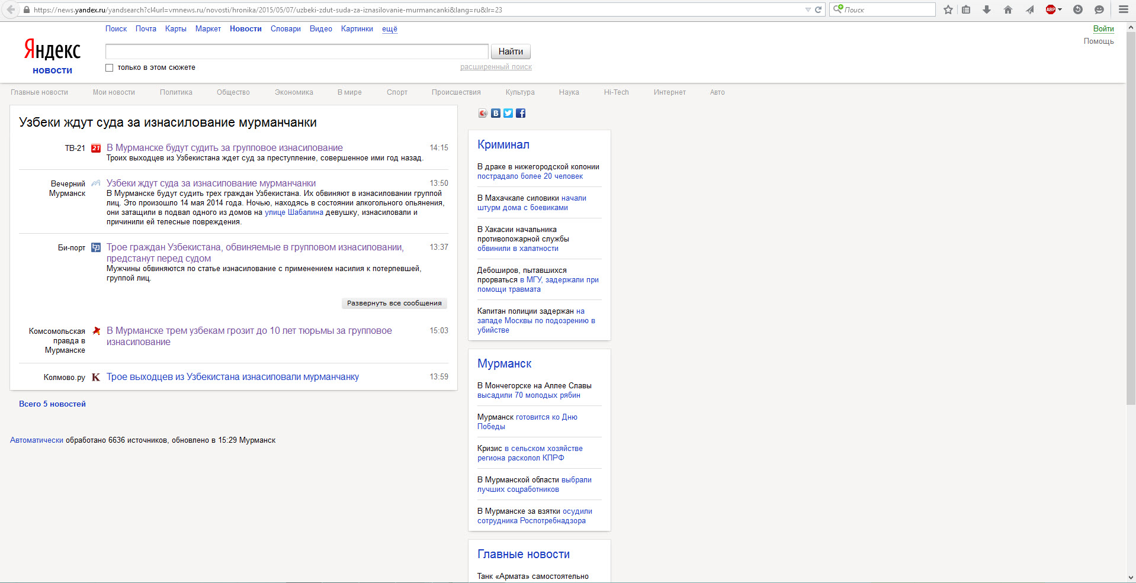1136x583 pixels.
Task: Click the page vertical scrollbar thumb
Action: (1131, 218)
